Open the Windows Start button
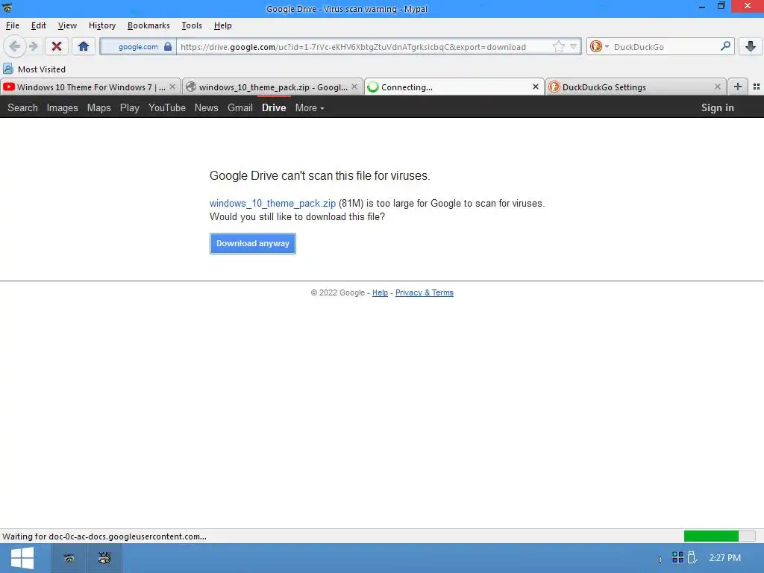This screenshot has width=764, height=573. coord(22,558)
